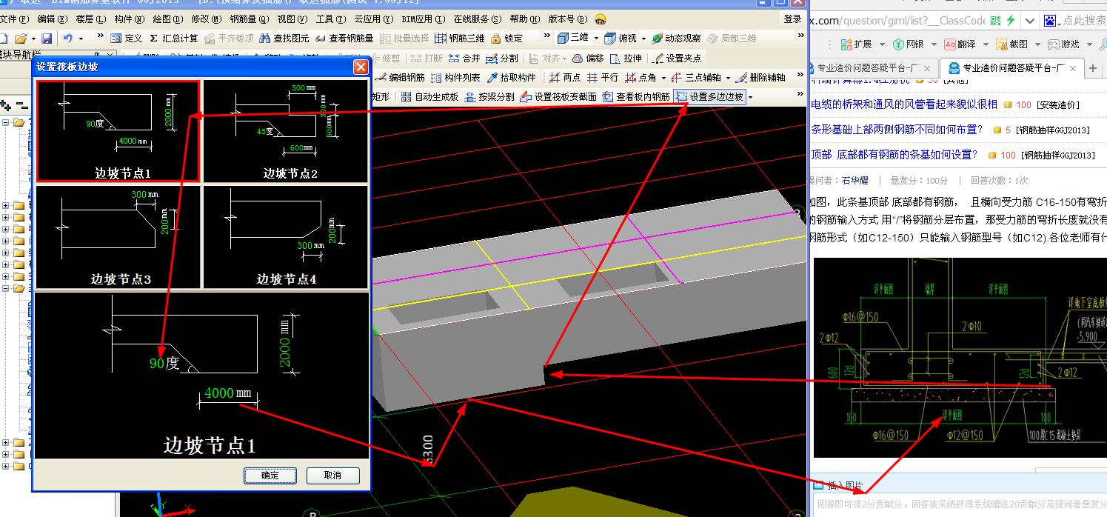Click the 偏移 offset tool
The height and width of the screenshot is (517, 1107).
tap(588, 58)
